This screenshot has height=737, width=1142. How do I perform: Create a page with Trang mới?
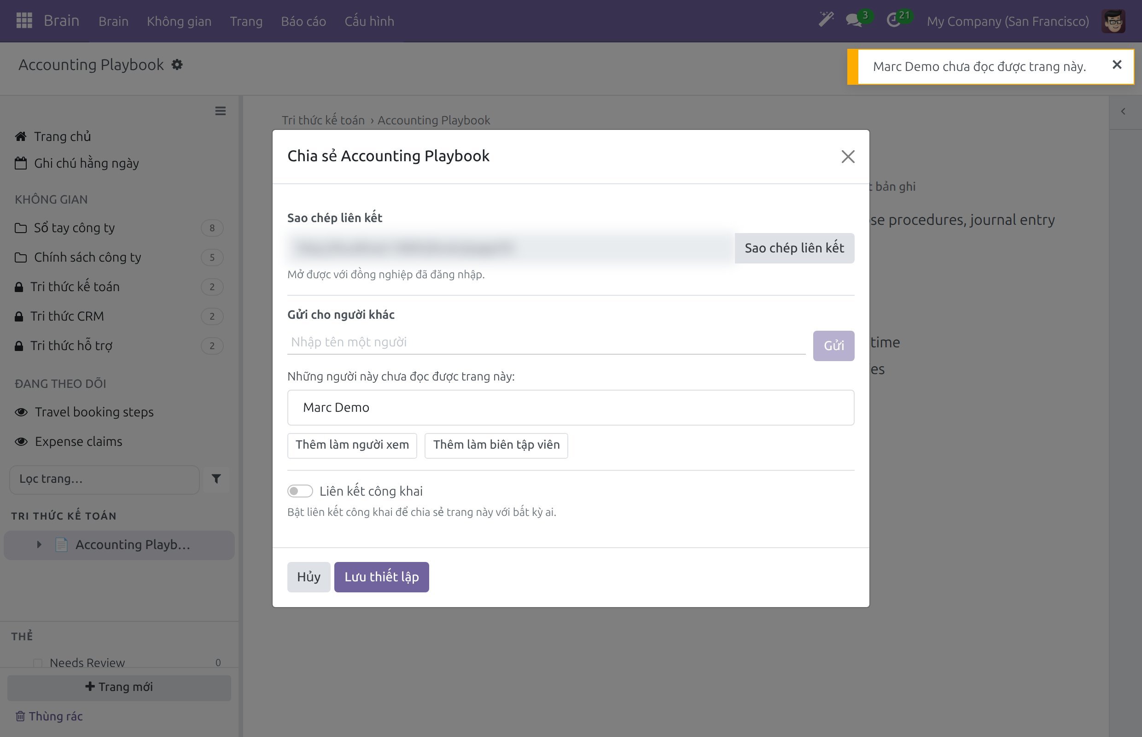(x=119, y=687)
